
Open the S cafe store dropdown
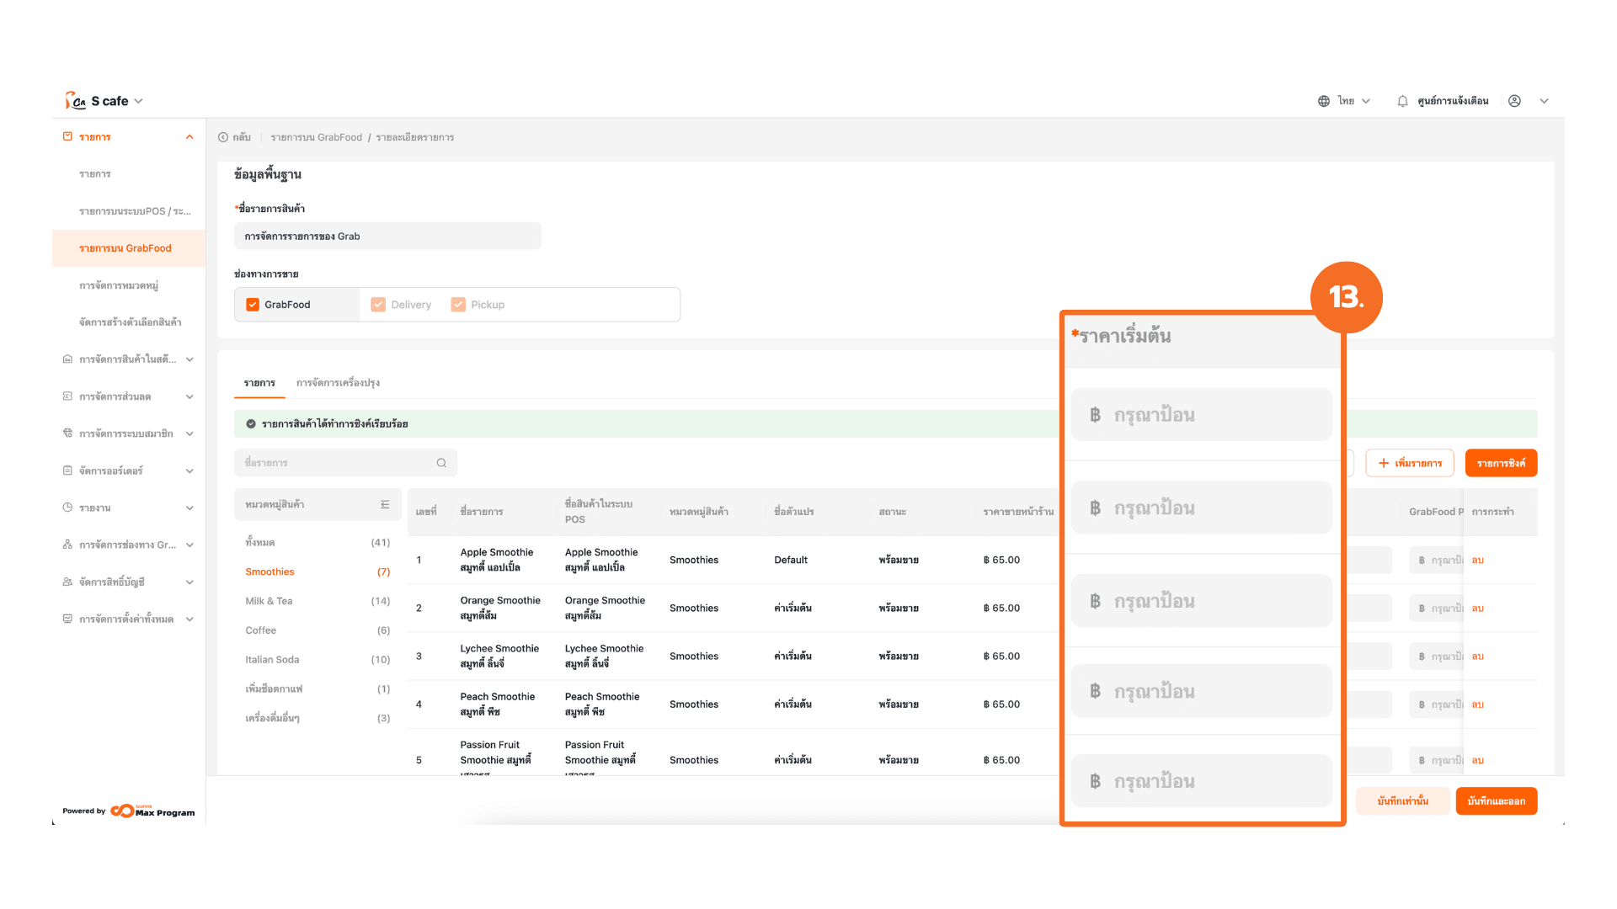coord(138,101)
